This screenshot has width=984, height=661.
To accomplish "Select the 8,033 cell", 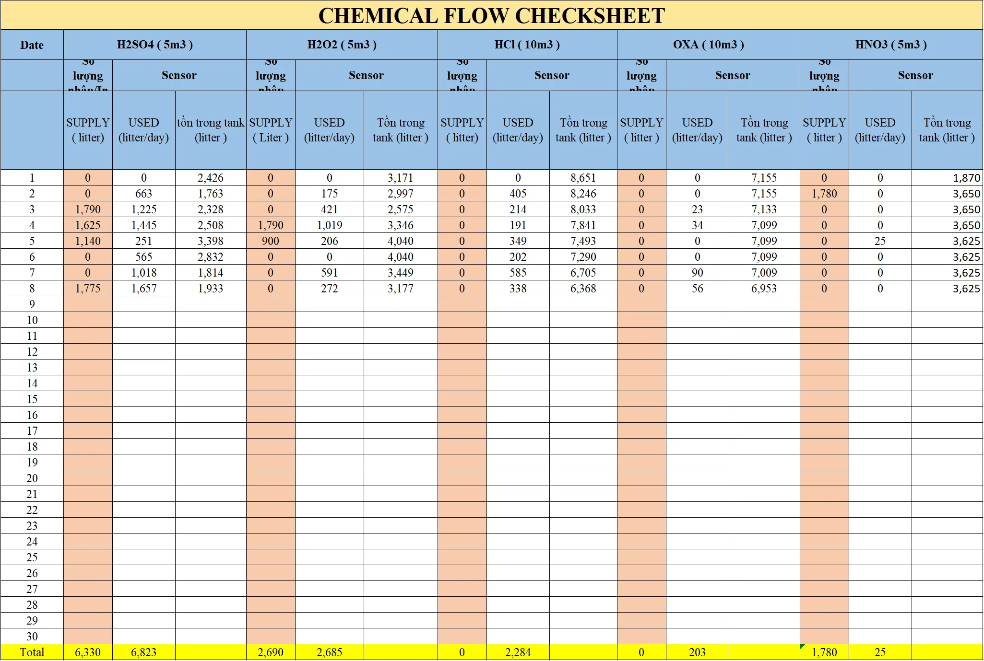I will coord(583,209).
